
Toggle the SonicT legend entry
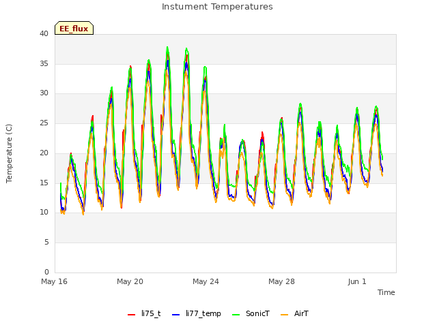(251, 313)
